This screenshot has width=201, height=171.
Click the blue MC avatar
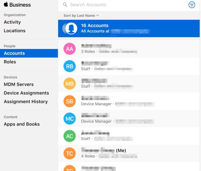[x=70, y=119]
